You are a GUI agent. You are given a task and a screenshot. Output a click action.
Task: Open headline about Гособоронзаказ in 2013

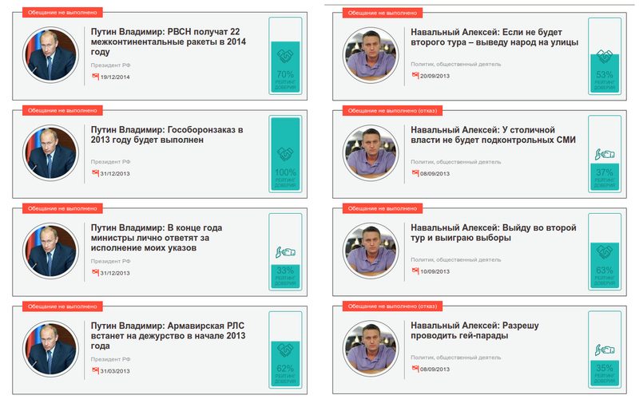click(167, 135)
